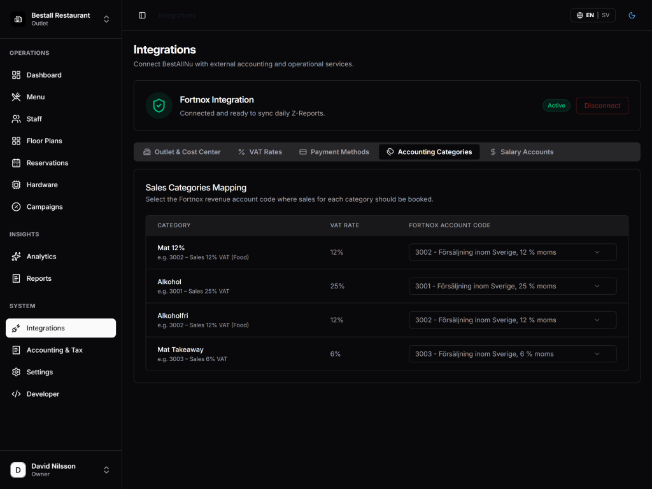Screen dimensions: 652x489
Task: Click the Campaigns percent badge icon
Action: click(x=16, y=207)
